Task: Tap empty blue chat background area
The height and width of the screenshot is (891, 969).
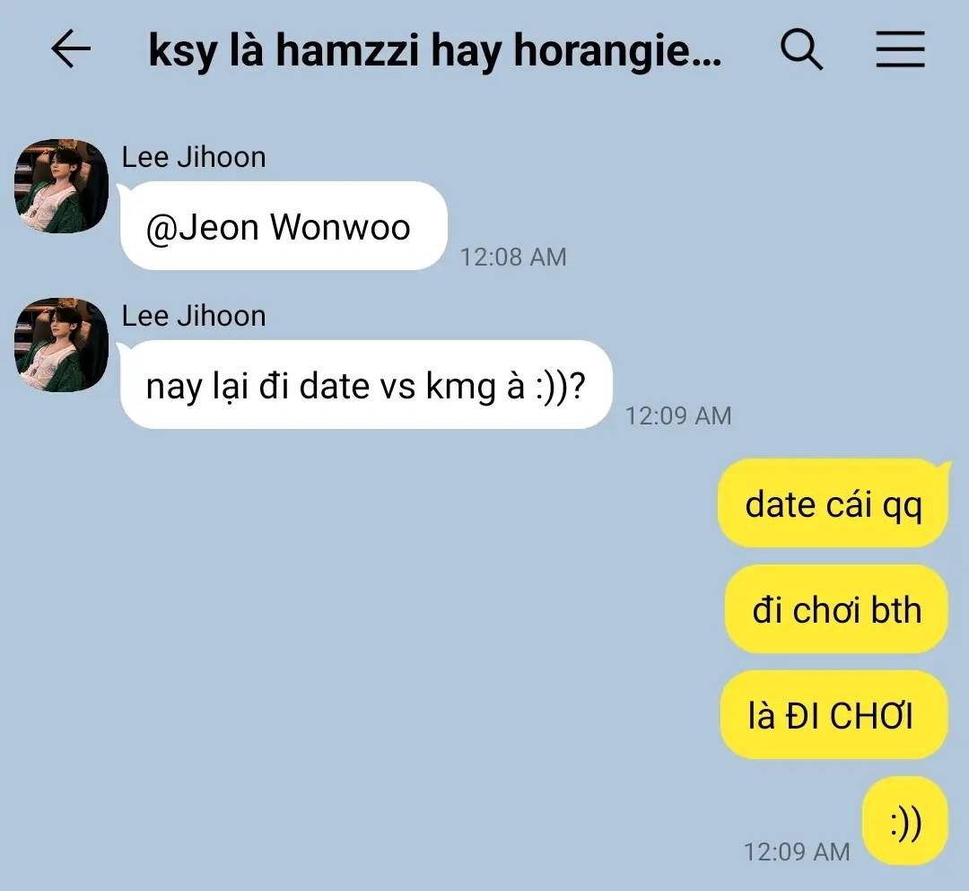Action: (x=371, y=649)
